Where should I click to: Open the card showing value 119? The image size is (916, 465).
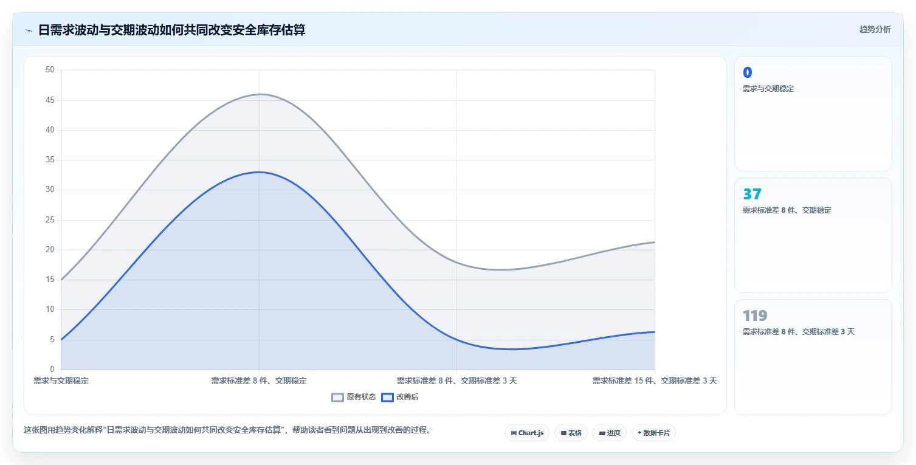[x=813, y=357]
